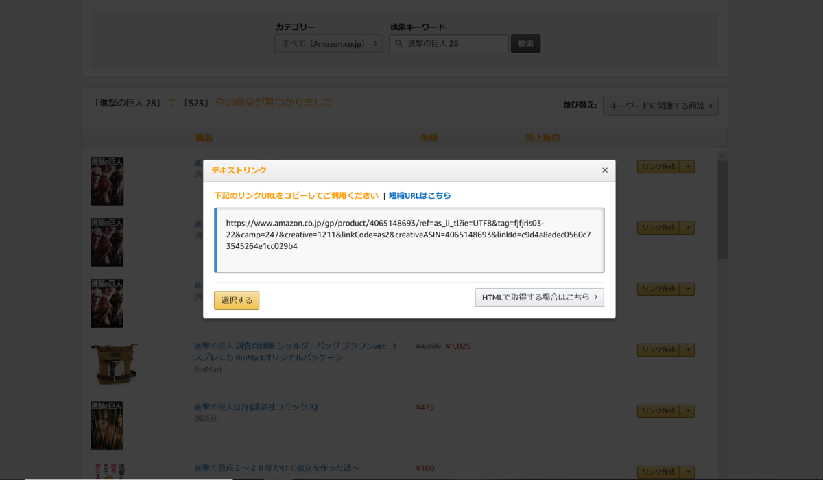The image size is (823, 480).
Task: Click inside the affiliate link URL text box
Action: (409, 240)
